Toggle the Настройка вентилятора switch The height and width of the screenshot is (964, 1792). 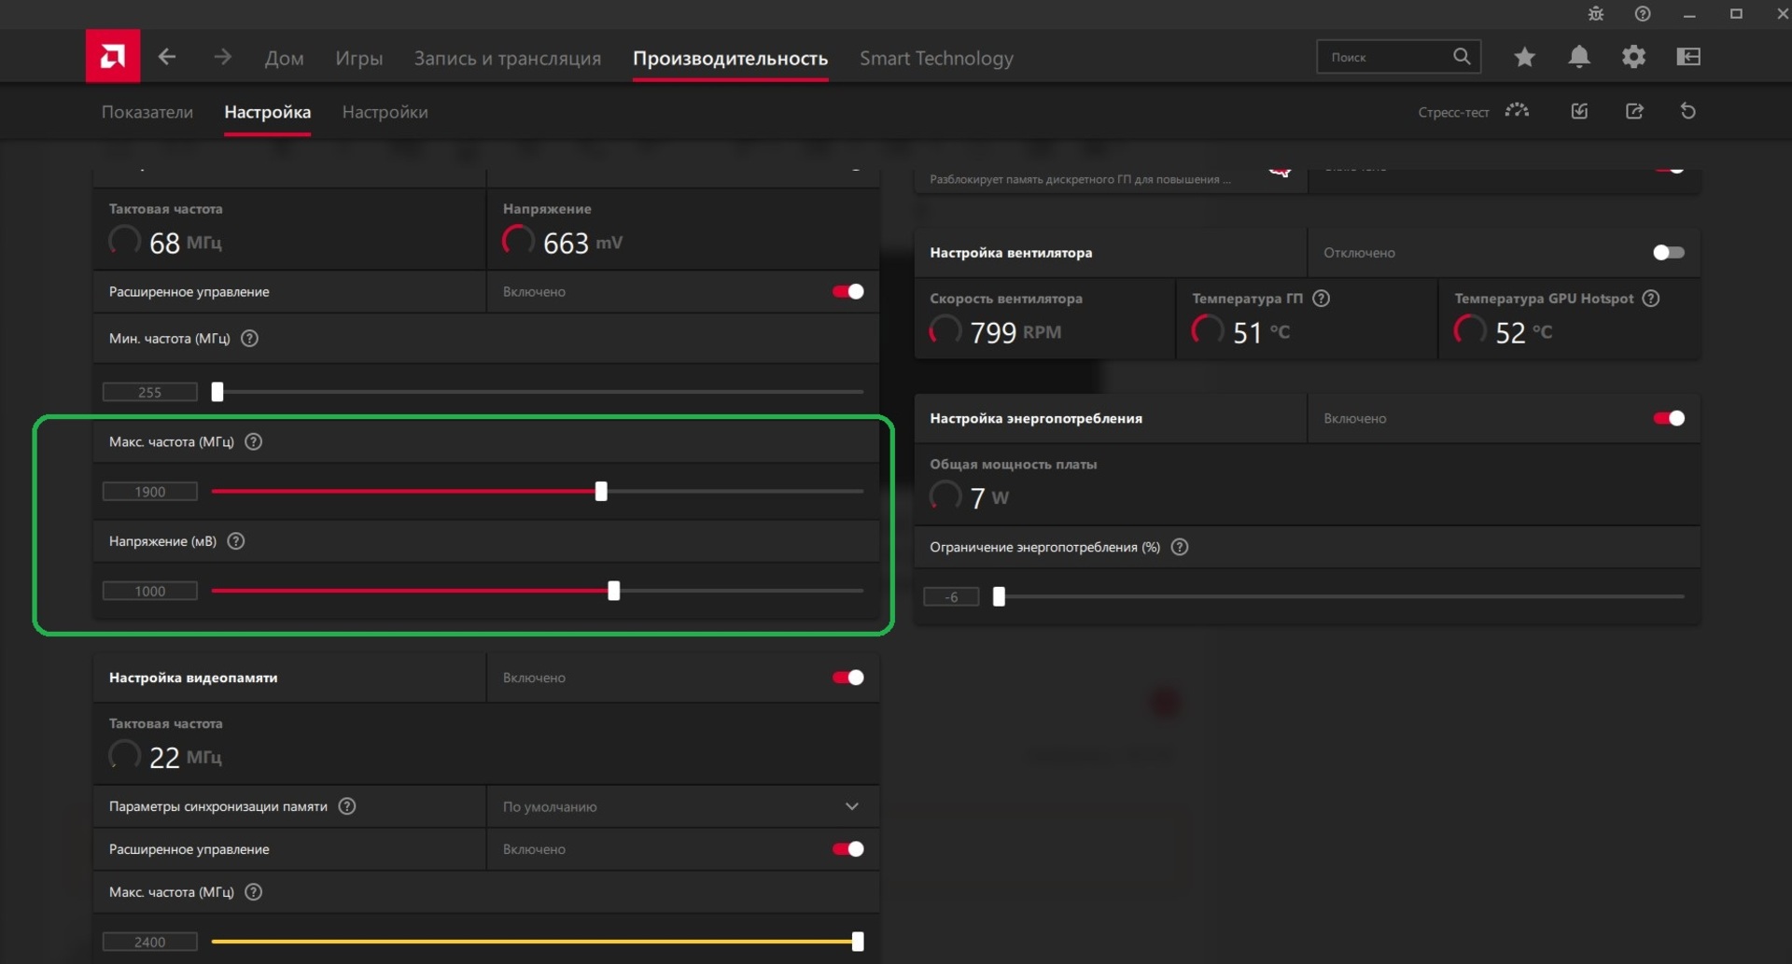click(x=1668, y=253)
